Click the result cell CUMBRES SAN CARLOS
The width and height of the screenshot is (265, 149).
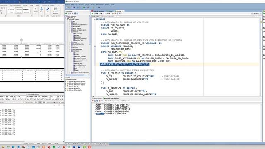pos(116,105)
